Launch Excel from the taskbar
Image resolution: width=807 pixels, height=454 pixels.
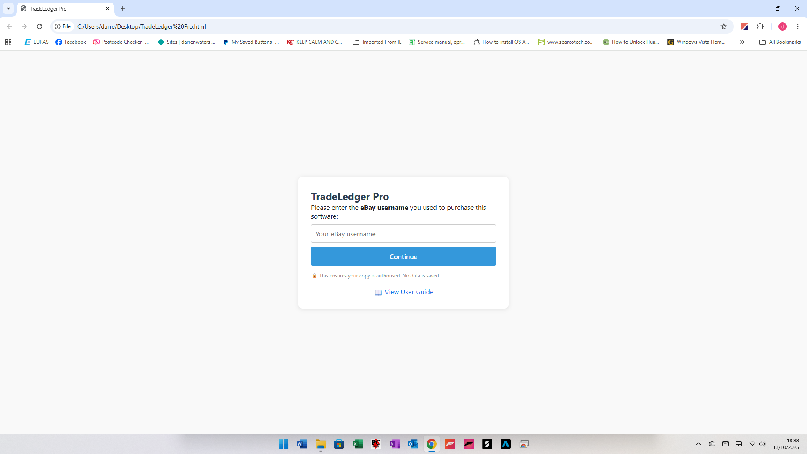click(357, 444)
